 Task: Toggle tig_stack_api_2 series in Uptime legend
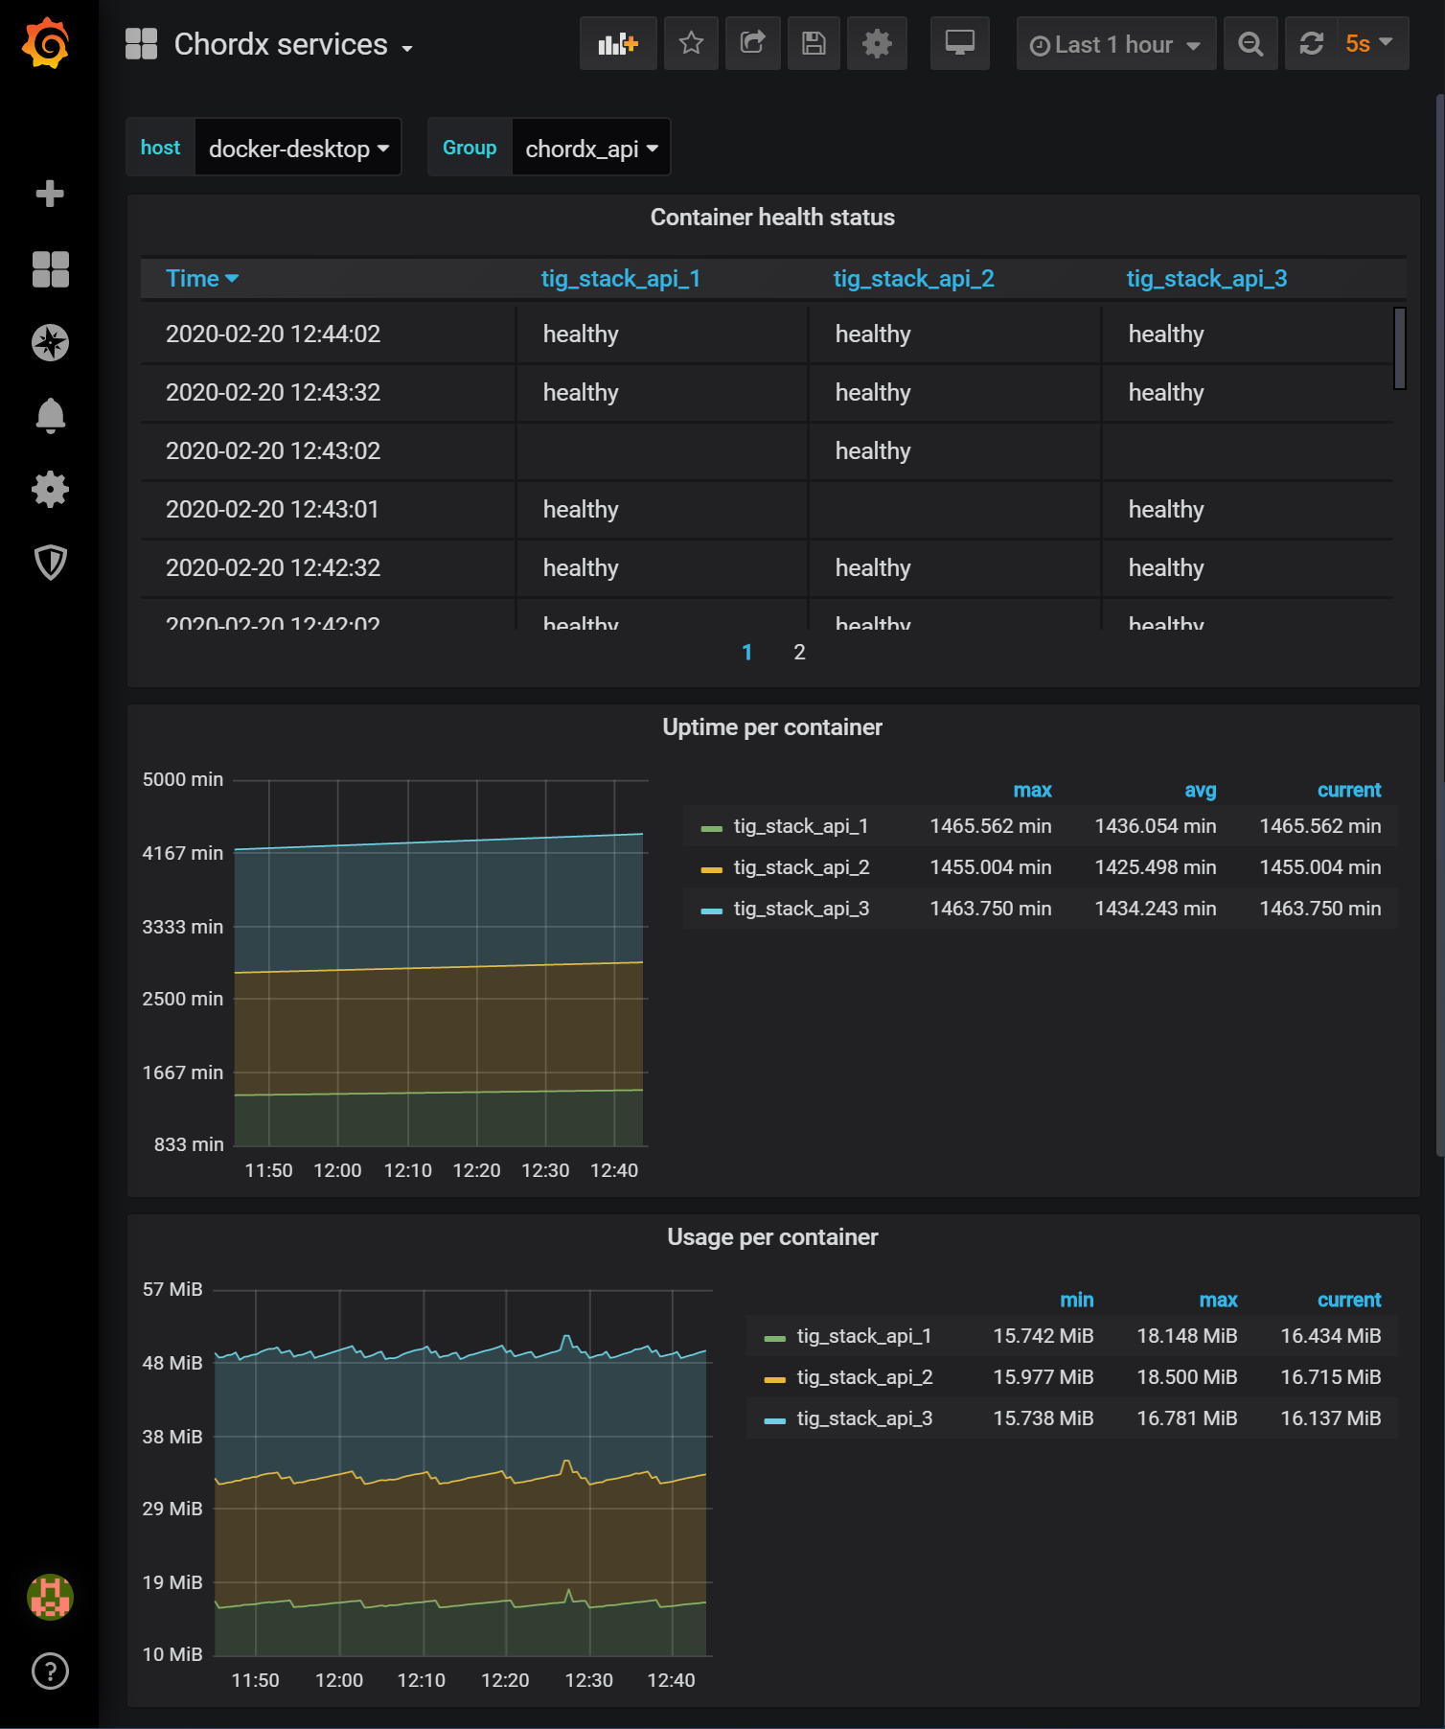click(801, 867)
